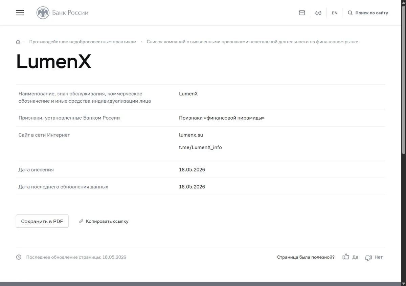Viewport: 406px width, 286px height.
Task: Go to home via breadcrumb house icon
Action: [x=18, y=42]
